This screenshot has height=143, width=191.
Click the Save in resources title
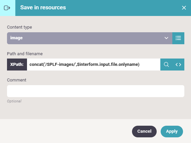43,8
